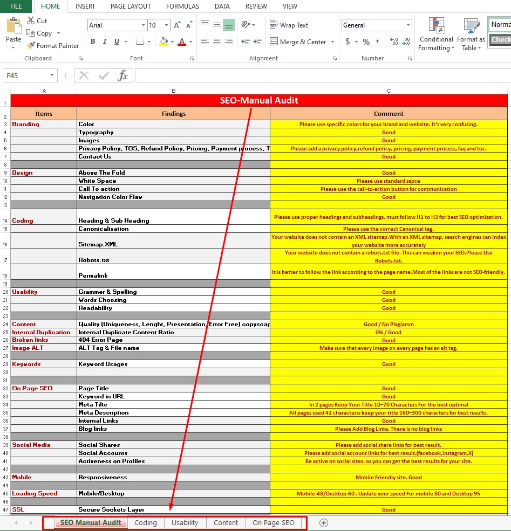
Task: Switch to the Usability sheet tab
Action: click(x=185, y=523)
